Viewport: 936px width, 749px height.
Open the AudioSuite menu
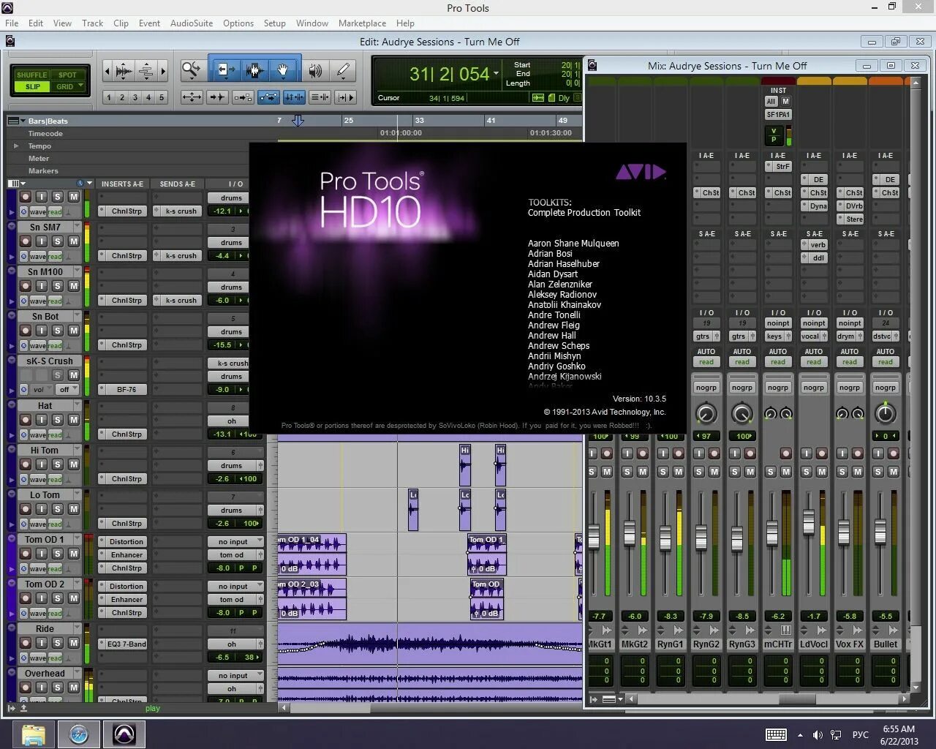192,23
